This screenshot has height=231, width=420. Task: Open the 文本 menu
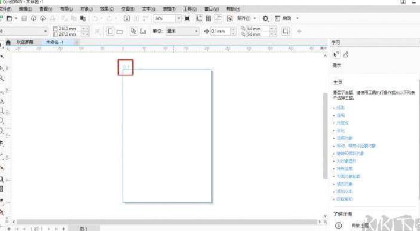coord(148,9)
